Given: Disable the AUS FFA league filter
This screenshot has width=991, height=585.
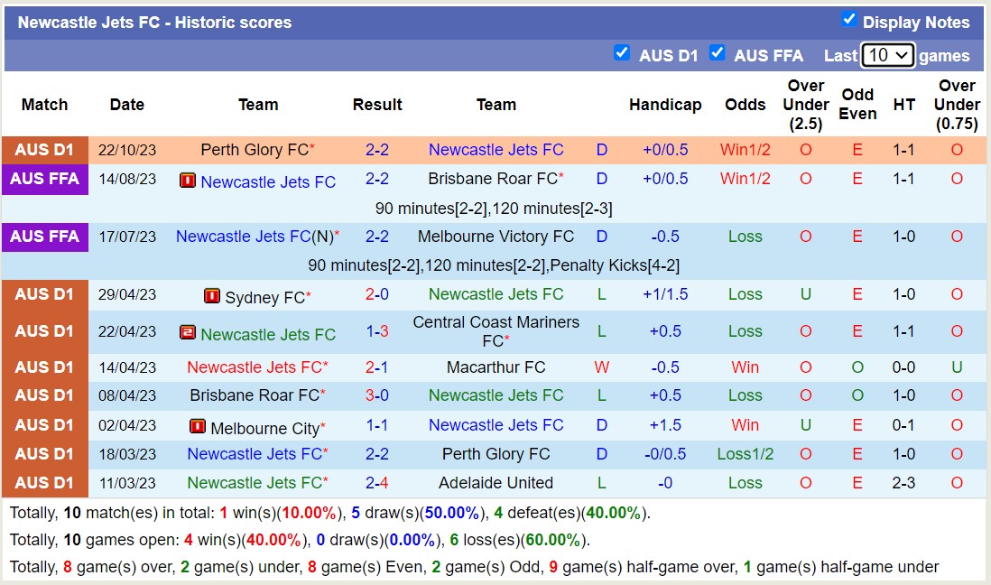Looking at the screenshot, I should 718,53.
